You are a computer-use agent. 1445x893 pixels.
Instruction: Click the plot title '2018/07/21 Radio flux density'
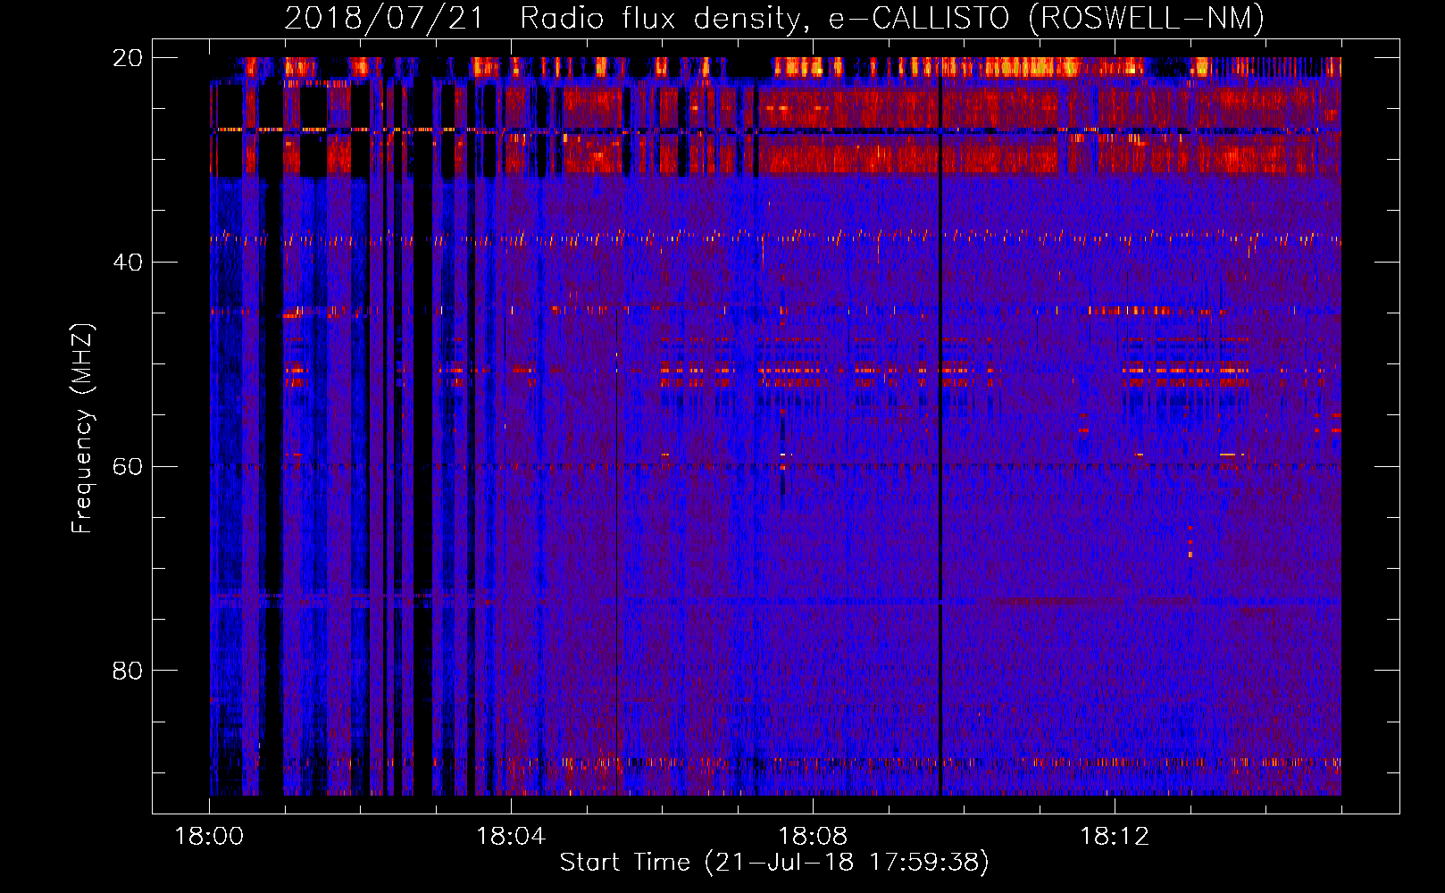pos(774,18)
